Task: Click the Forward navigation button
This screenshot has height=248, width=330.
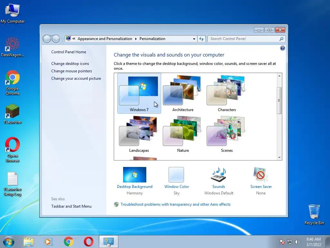Action: coord(56,39)
